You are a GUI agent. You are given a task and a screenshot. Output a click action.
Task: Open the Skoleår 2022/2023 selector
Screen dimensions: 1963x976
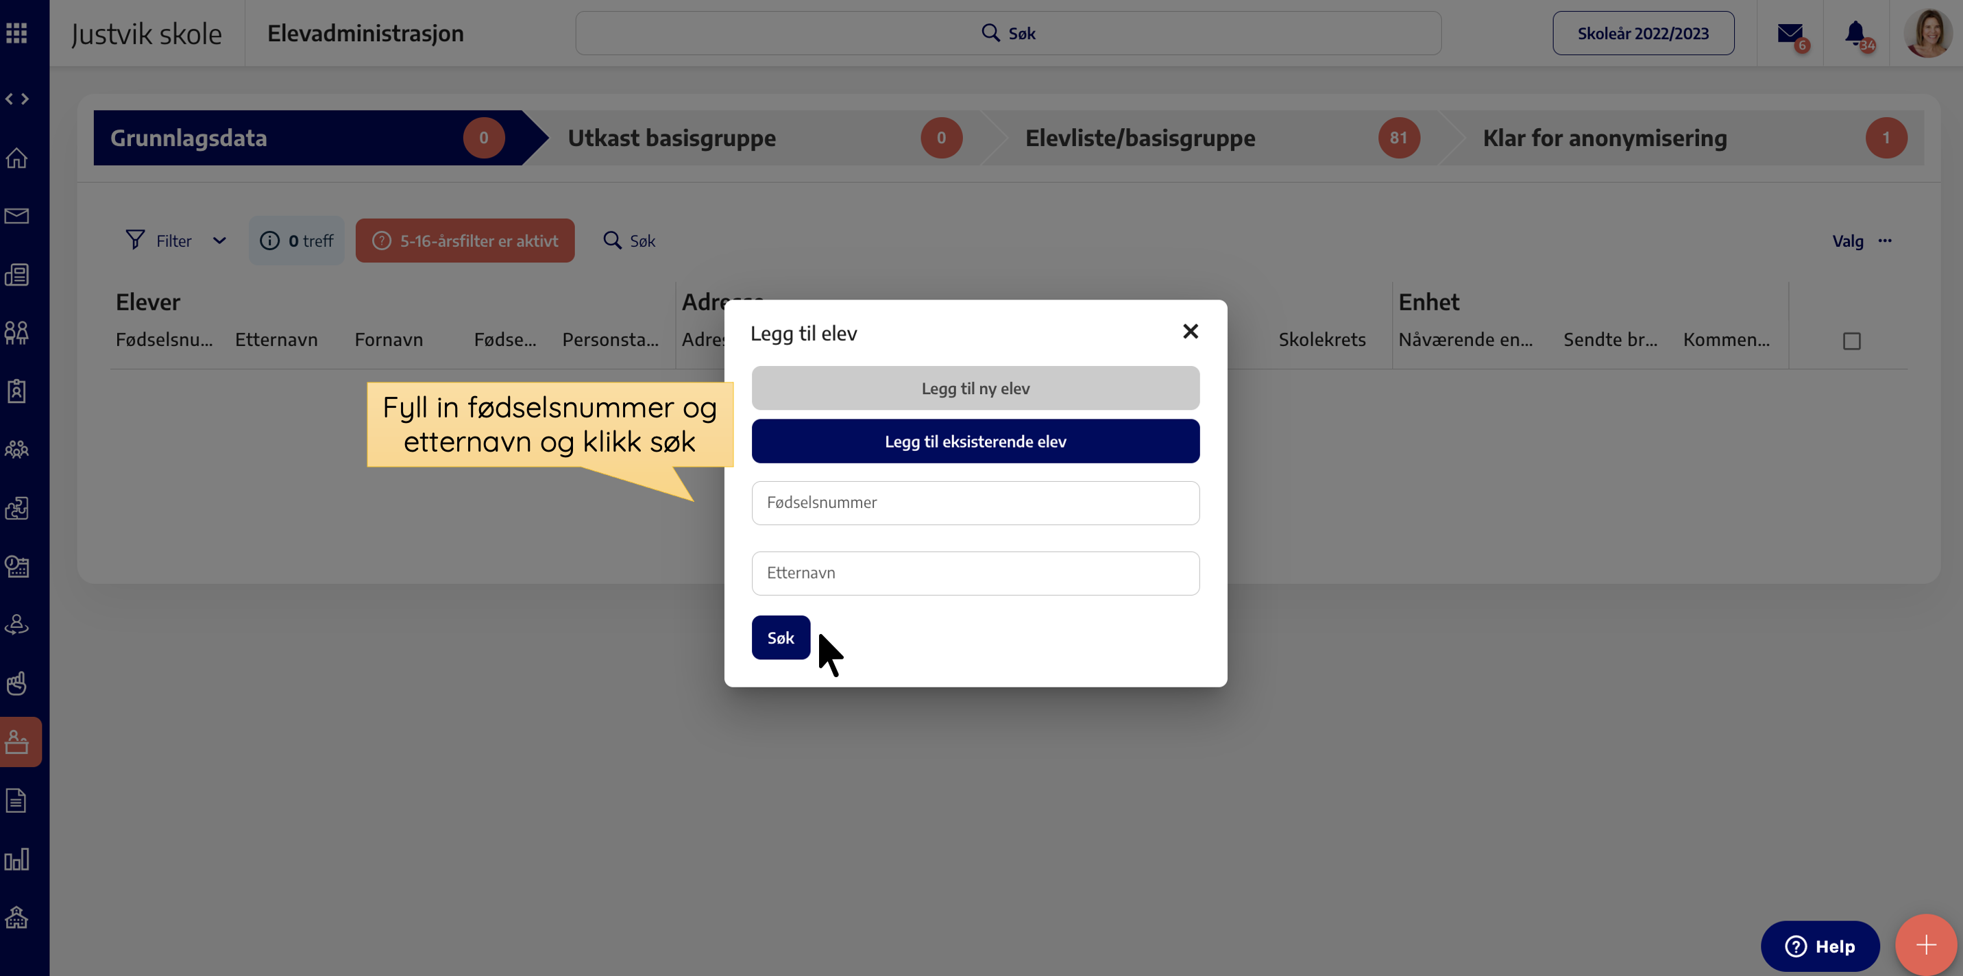(1643, 34)
